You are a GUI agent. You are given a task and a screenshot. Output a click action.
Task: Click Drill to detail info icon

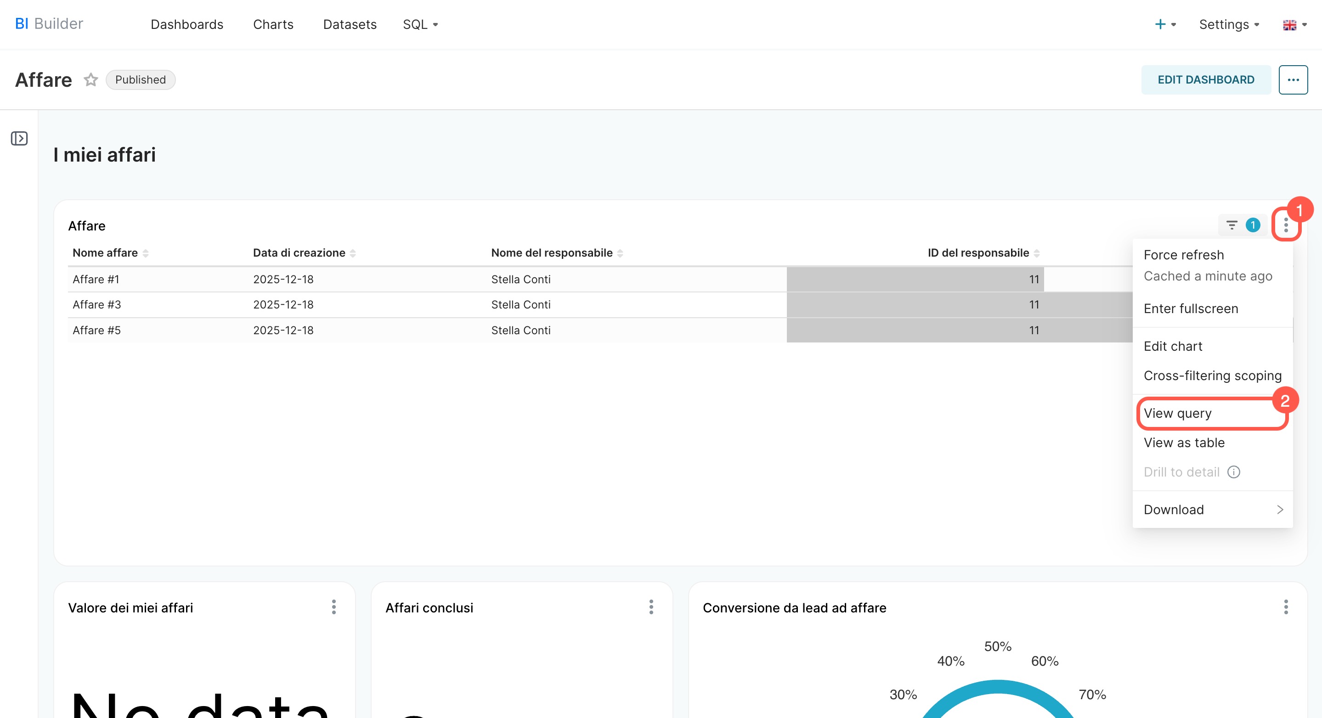[x=1233, y=472]
